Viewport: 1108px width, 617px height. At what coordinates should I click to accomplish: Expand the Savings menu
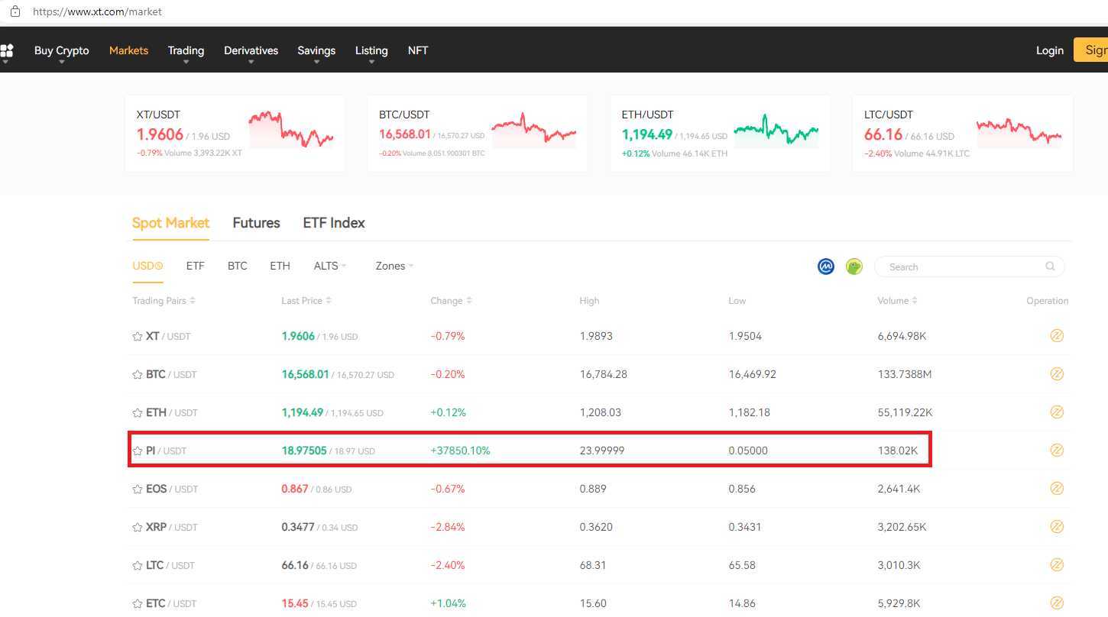tap(316, 51)
